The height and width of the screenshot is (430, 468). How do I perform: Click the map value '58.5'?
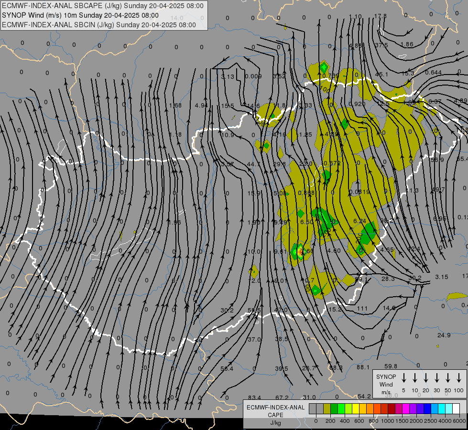254,310
